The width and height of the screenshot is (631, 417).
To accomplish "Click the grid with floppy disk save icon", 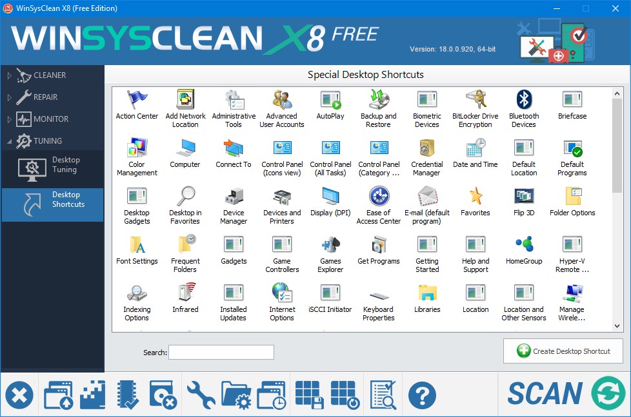I will pos(309,395).
